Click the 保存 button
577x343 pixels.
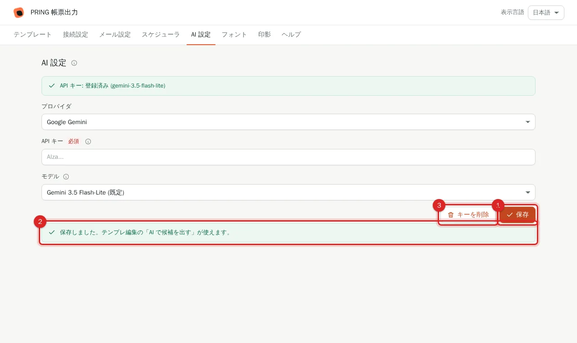tap(517, 215)
